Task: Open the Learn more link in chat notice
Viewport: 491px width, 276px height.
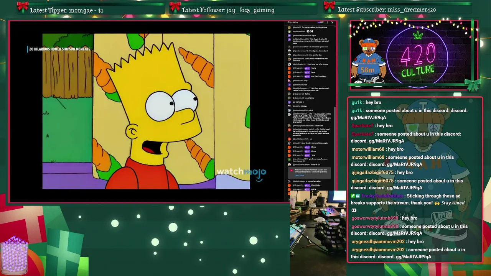Action: point(299,175)
